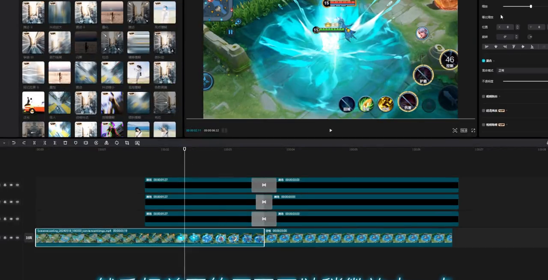The height and width of the screenshot is (280, 548).
Task: Rotate the selected clip
Action: coord(117,143)
